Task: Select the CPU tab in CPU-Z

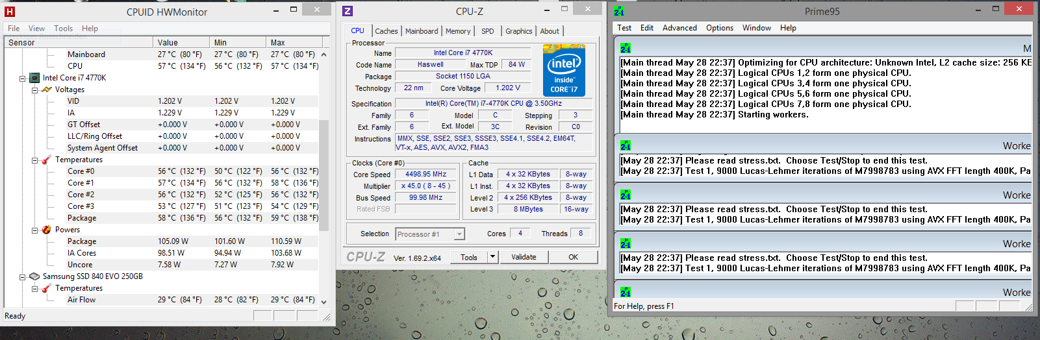Action: click(x=357, y=30)
